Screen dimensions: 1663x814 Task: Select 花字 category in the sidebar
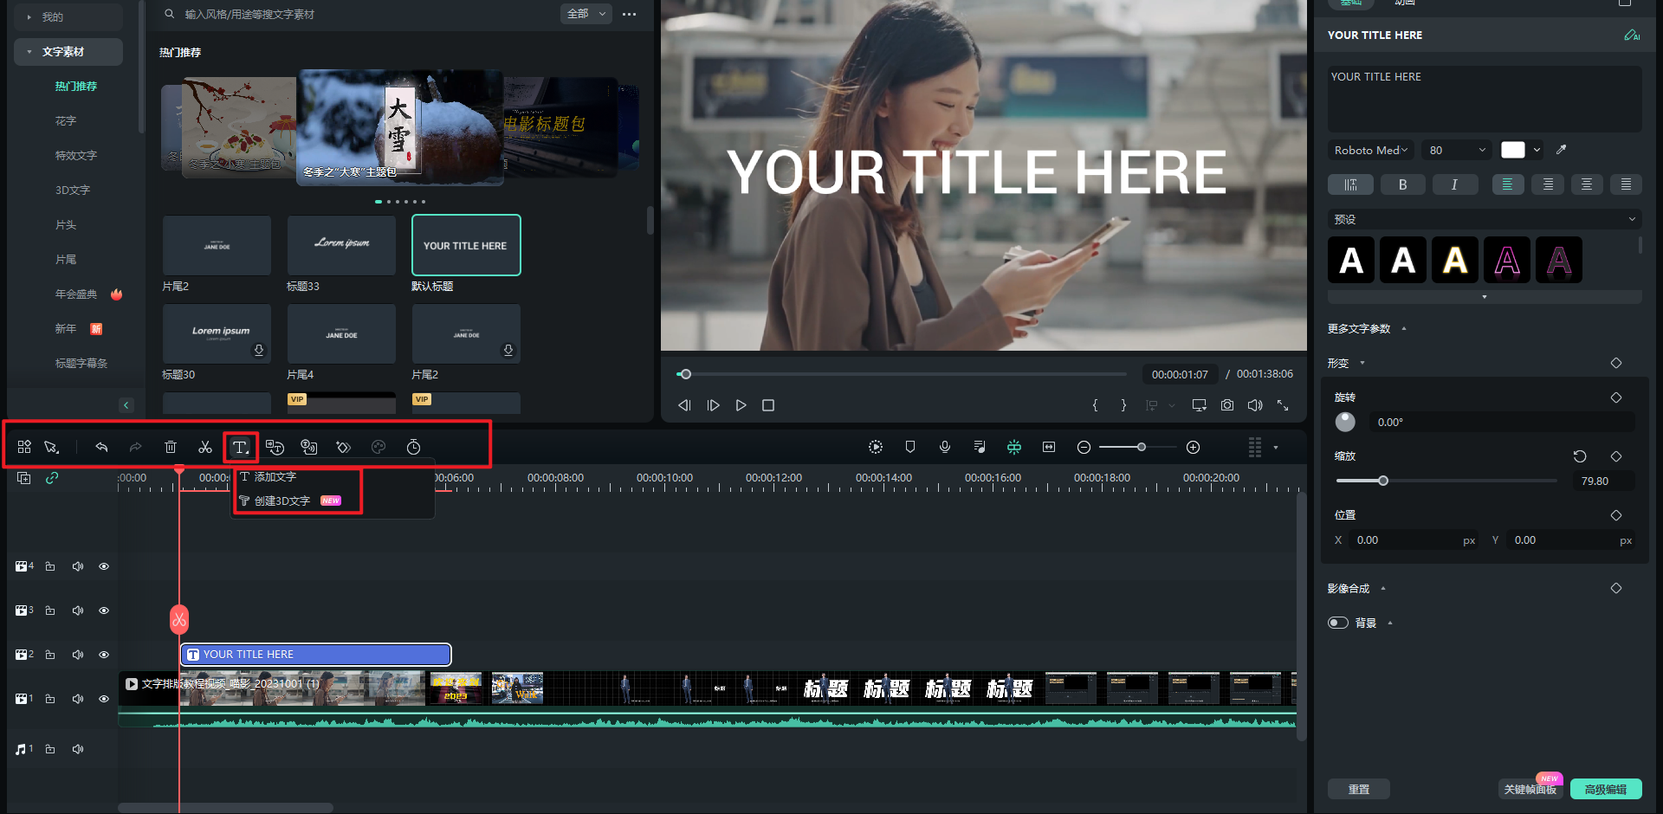[66, 121]
